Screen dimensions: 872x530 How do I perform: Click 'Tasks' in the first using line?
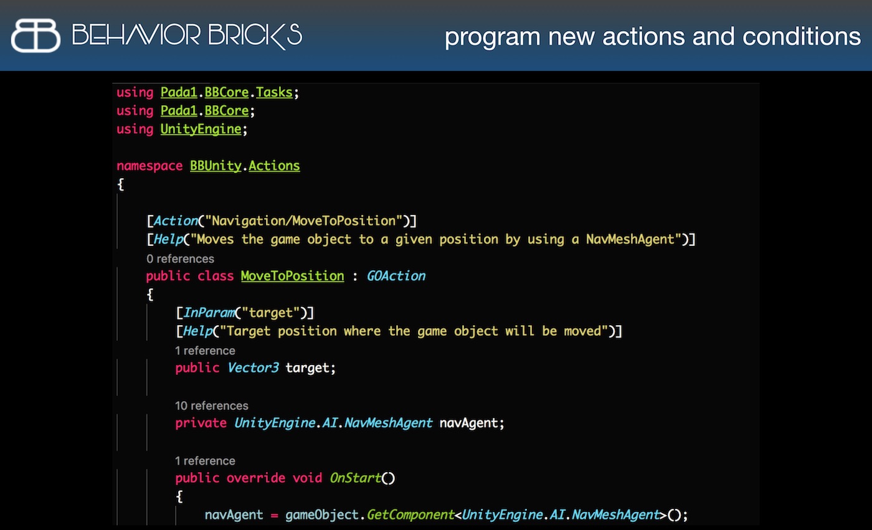pos(274,92)
